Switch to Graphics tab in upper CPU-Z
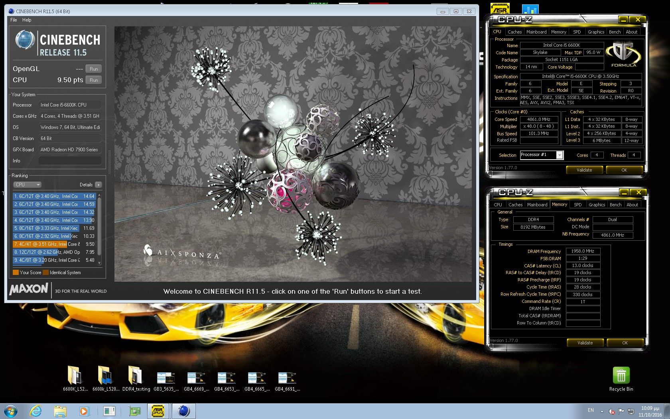The width and height of the screenshot is (670, 419). [596, 32]
